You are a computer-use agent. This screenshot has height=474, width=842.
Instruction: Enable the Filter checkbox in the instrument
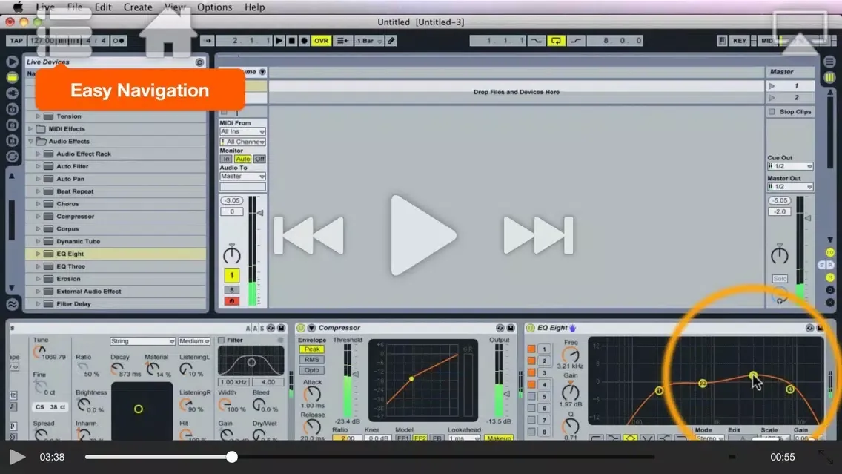pos(221,340)
